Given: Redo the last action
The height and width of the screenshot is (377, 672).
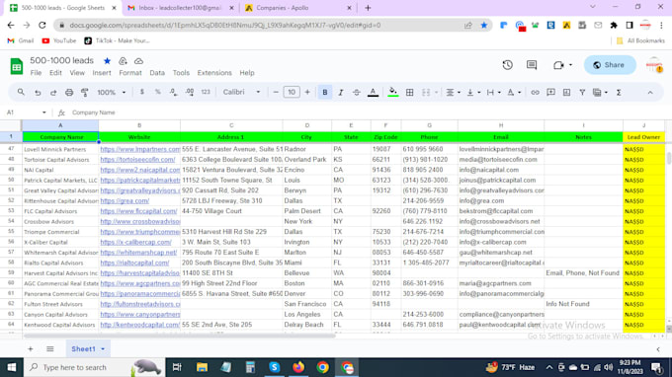Looking at the screenshot, I should point(53,93).
